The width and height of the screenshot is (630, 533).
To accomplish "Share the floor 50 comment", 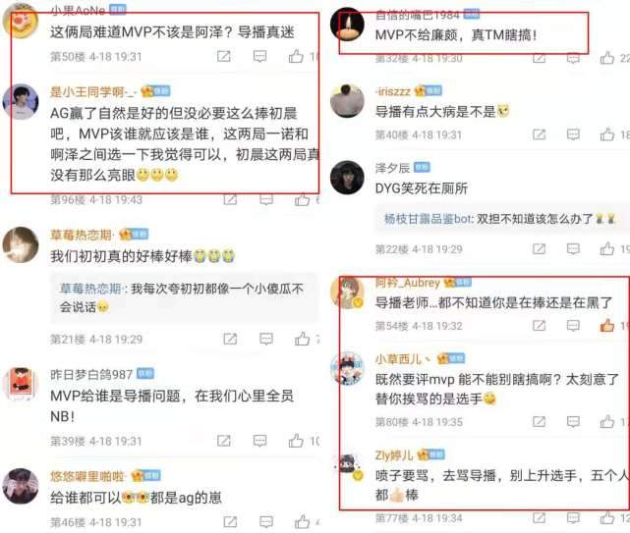I will point(224,56).
